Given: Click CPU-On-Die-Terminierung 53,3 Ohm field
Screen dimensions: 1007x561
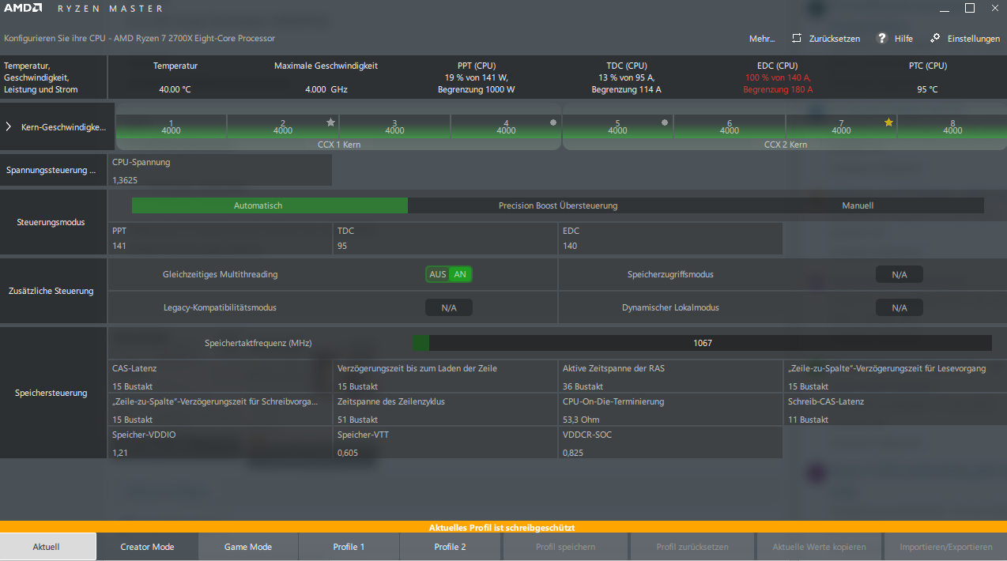Looking at the screenshot, I should [671, 410].
